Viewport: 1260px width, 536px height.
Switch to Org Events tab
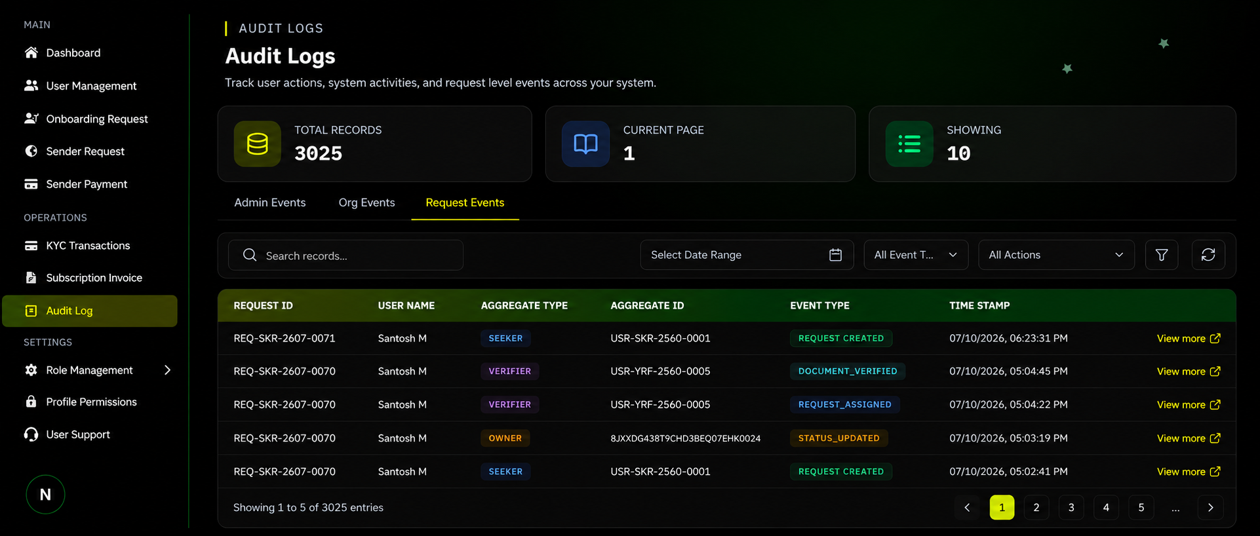coord(366,202)
